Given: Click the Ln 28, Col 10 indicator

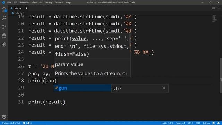Looking at the screenshot, I should [x=167, y=123].
